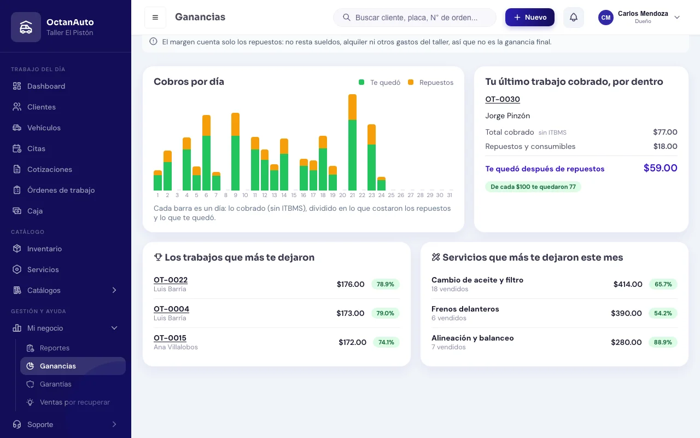Click the day 21 bar in chart
This screenshot has height=438, width=700.
[x=352, y=142]
